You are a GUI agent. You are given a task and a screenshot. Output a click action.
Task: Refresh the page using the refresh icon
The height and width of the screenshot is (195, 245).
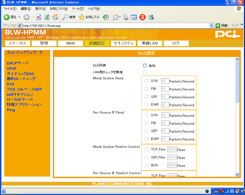pyautogui.click(x=47, y=17)
